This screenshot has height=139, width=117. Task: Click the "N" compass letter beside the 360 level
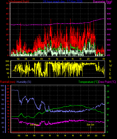point(110,61)
